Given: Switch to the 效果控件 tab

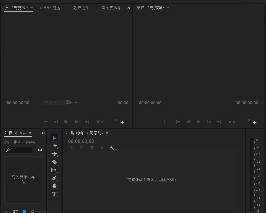Looking at the screenshot, I should [81, 8].
